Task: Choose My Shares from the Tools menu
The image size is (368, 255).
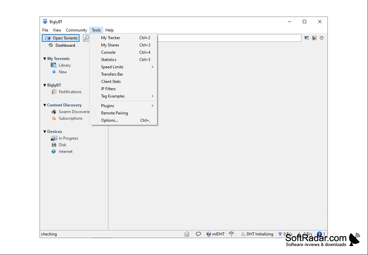Action: click(x=123, y=45)
